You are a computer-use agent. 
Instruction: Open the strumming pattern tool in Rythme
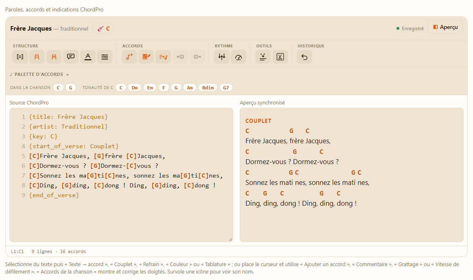point(222,57)
